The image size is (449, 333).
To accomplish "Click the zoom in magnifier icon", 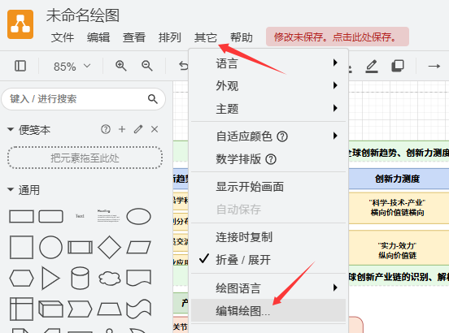I will (x=121, y=66).
